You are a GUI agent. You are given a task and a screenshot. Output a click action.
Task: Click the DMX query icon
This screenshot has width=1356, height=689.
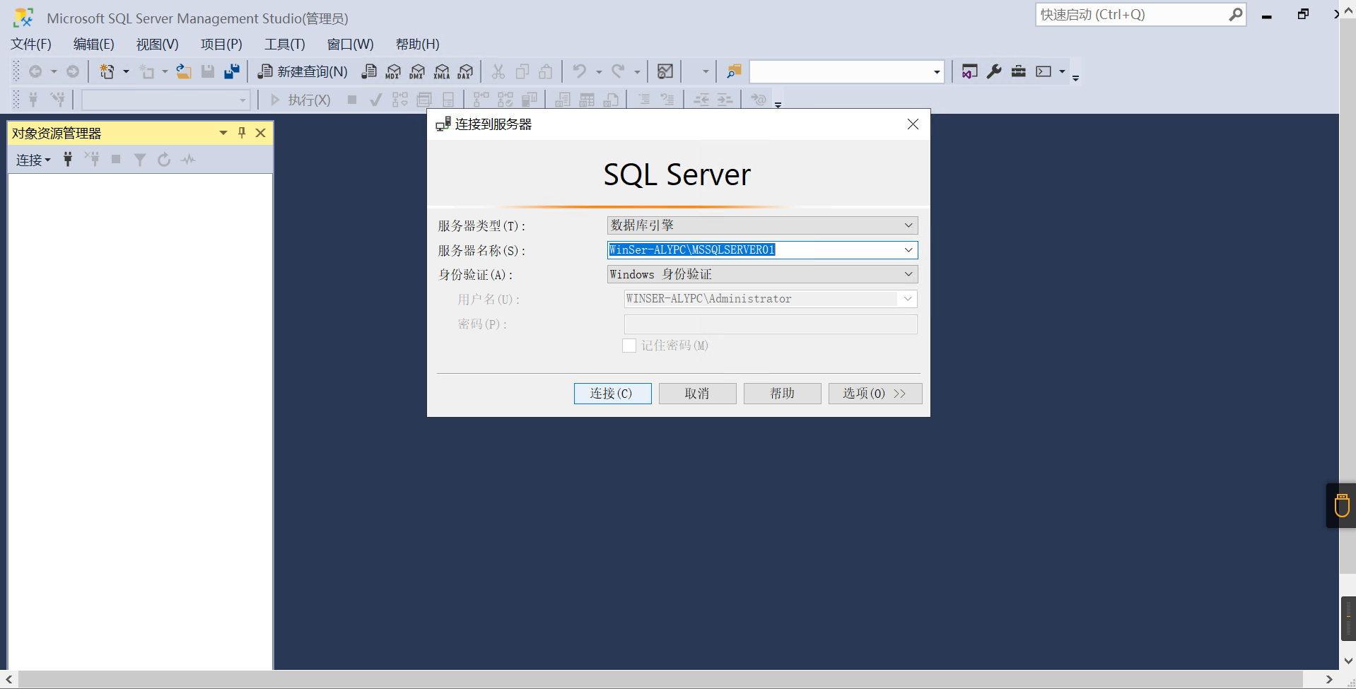coord(417,71)
